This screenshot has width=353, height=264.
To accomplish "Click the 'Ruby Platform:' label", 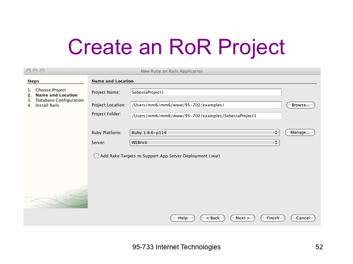I will pyautogui.click(x=106, y=132).
